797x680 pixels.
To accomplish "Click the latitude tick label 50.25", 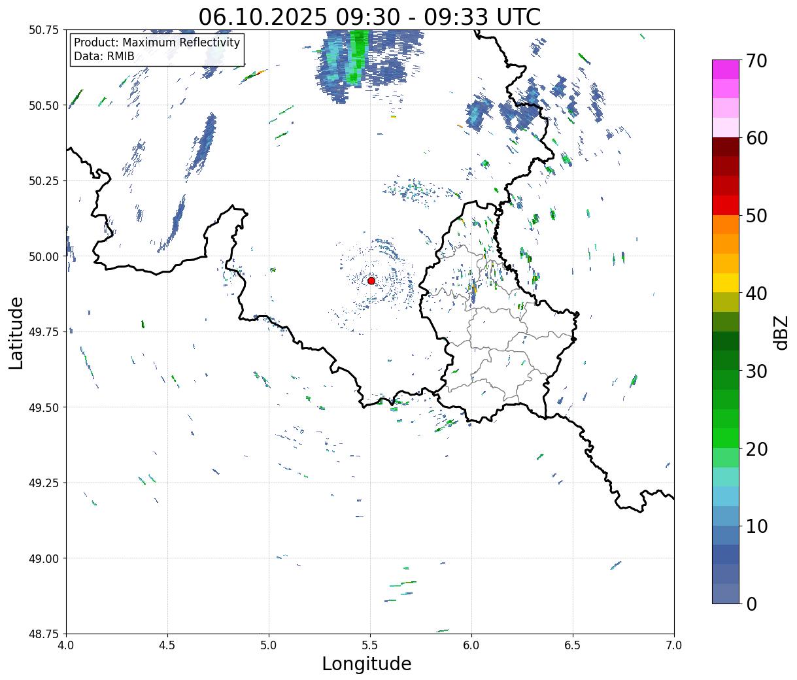I will coord(44,181).
